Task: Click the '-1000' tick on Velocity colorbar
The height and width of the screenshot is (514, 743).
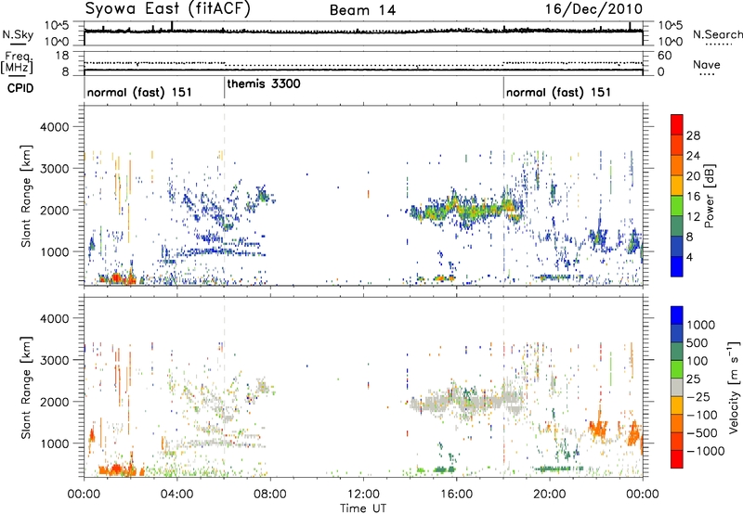Action: [706, 451]
